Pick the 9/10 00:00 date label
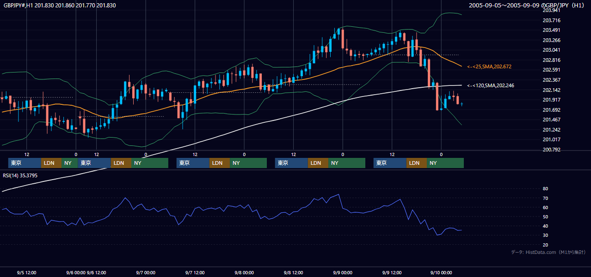 pyautogui.click(x=441, y=272)
